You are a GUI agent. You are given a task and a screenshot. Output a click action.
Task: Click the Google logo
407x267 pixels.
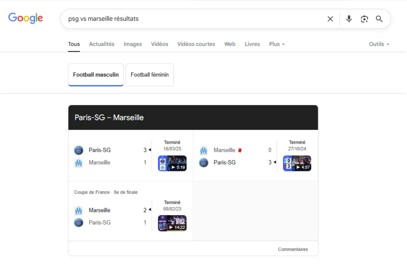coord(26,18)
